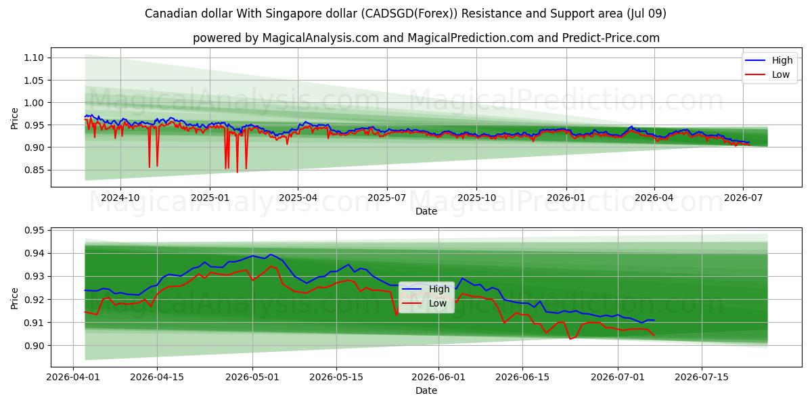Screen dimensions: 812x406
Task: Click the 2026-07-01 date tick label
Action: coord(618,377)
